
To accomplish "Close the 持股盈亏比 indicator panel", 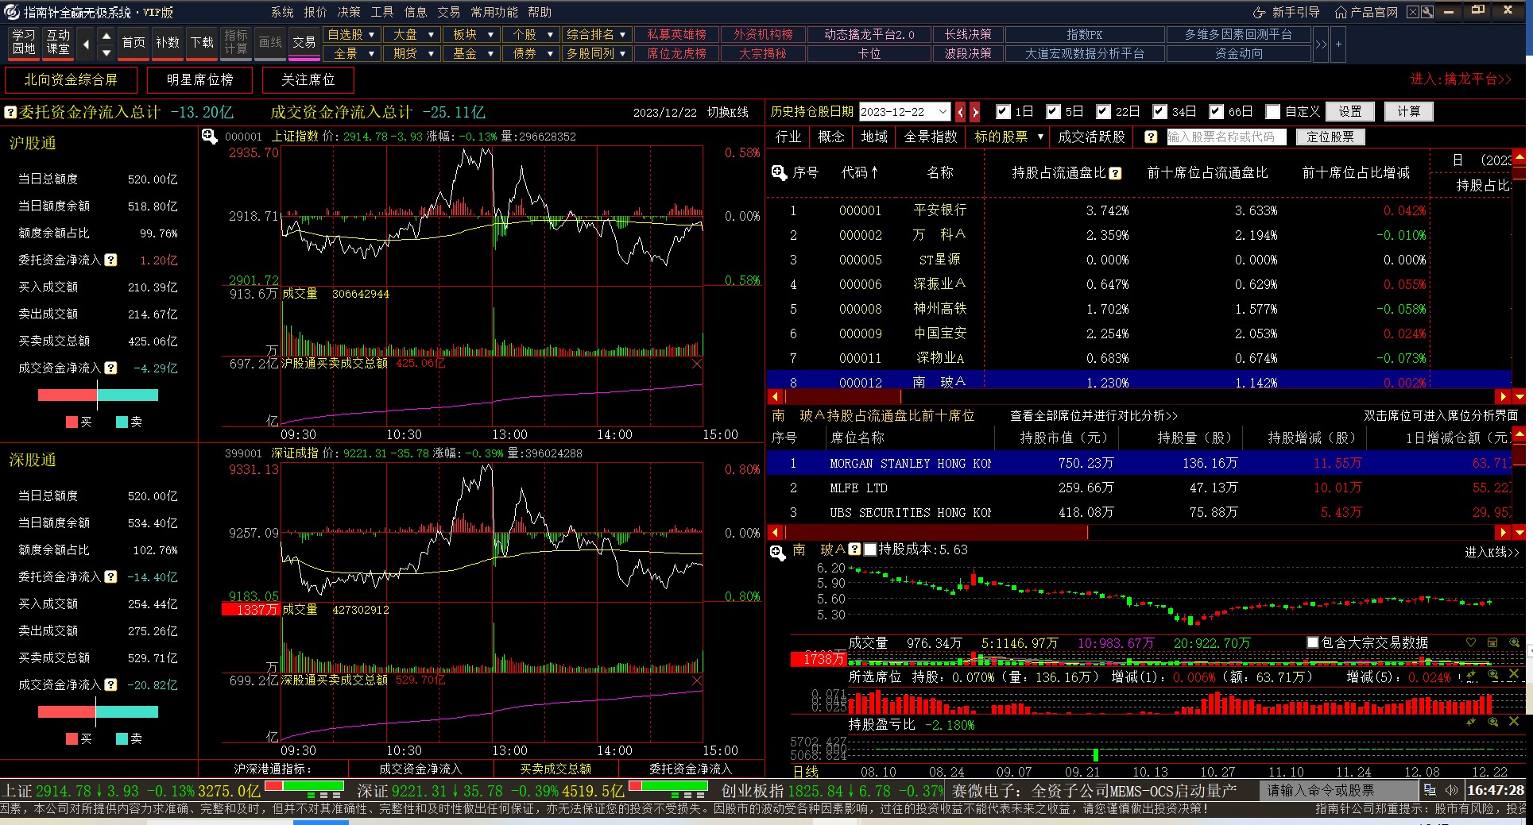I will tap(1514, 722).
